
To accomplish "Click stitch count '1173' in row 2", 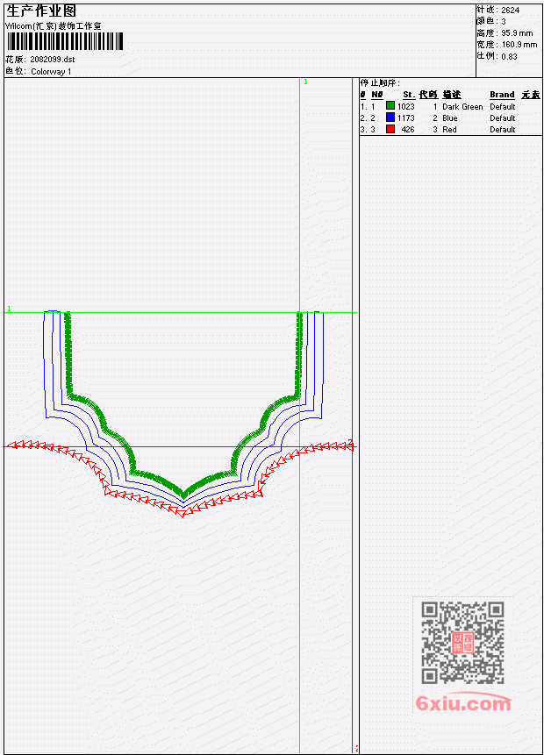I will point(405,118).
